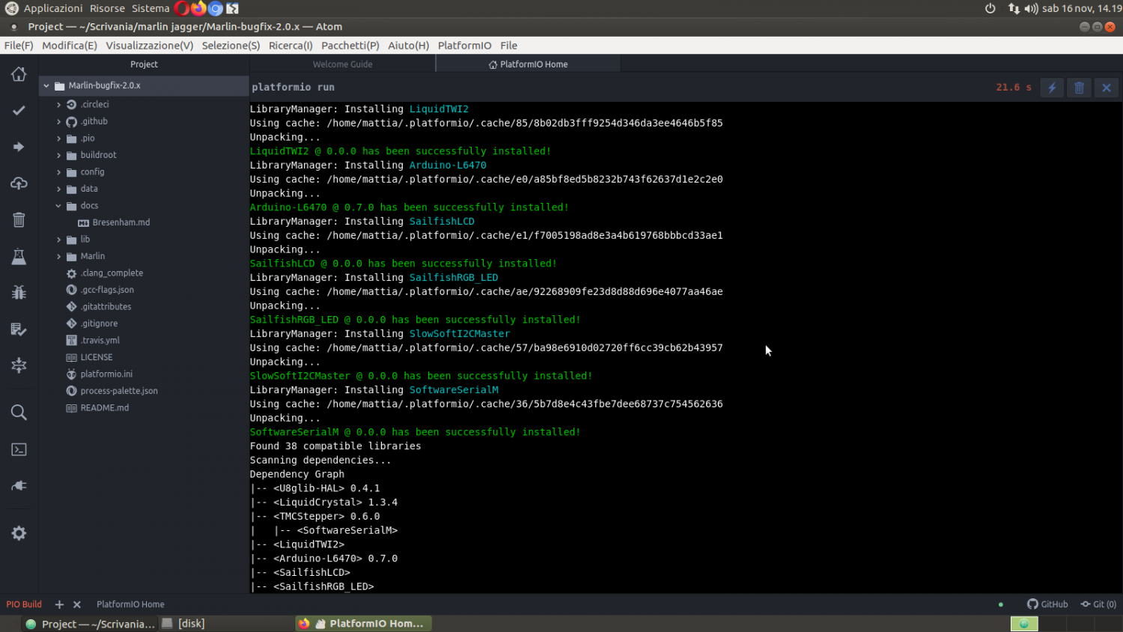
Task: Click the Debug bug icon in sidebar
Action: click(19, 292)
